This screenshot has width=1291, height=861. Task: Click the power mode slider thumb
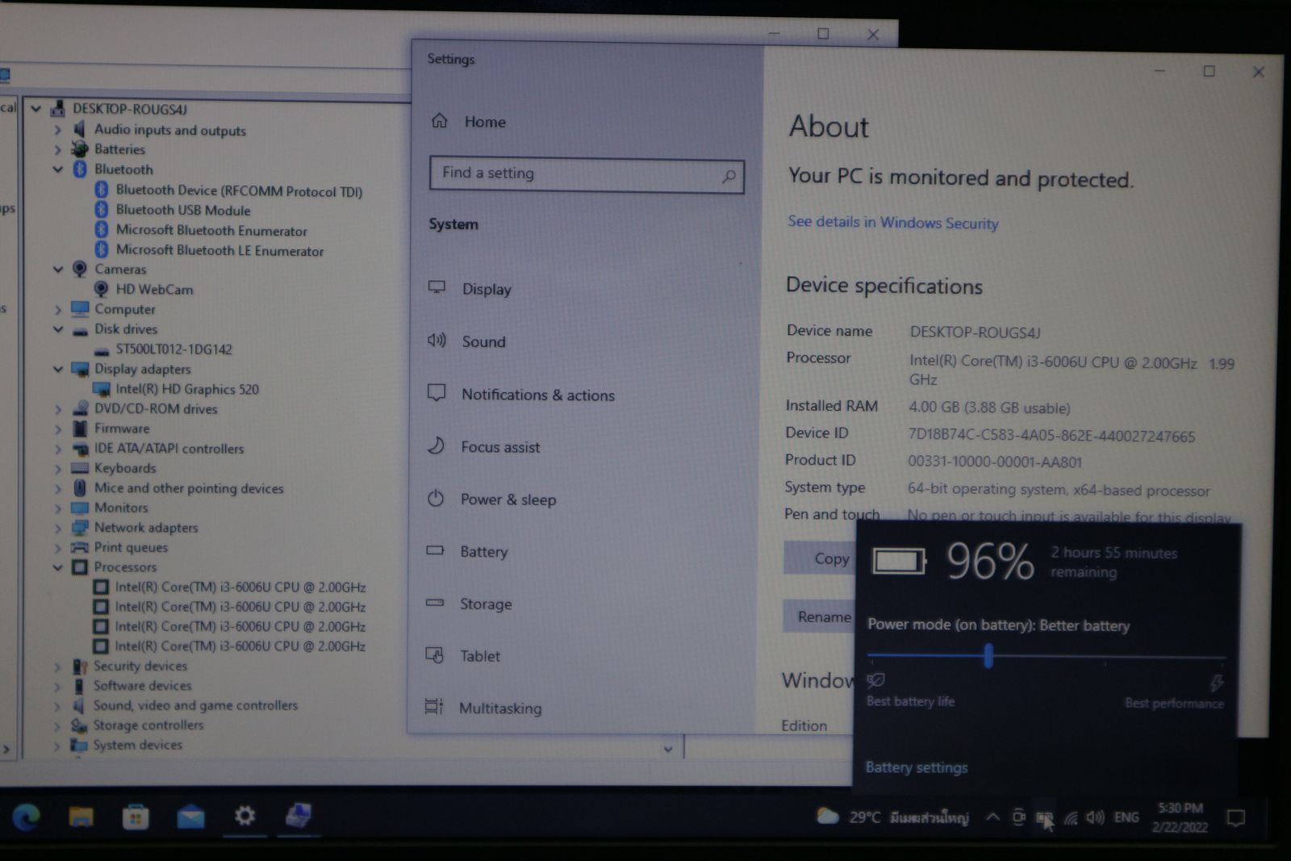coord(988,655)
